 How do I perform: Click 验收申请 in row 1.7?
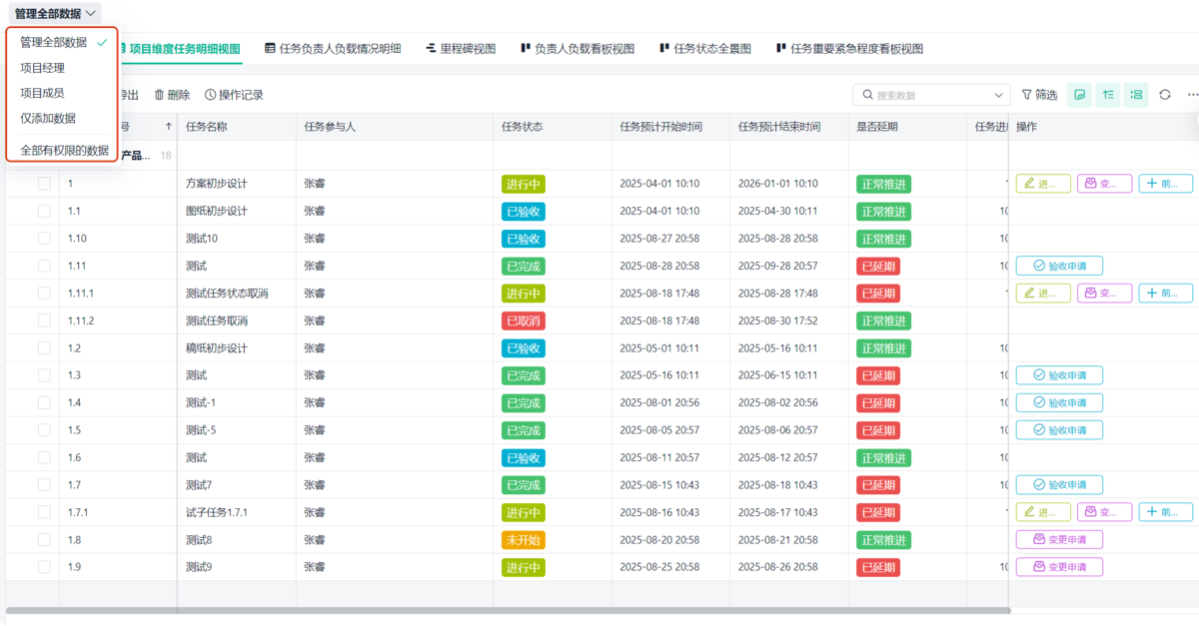1059,485
